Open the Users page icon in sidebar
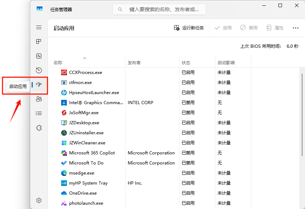Viewport: 305px width, 209px height. tap(39, 99)
